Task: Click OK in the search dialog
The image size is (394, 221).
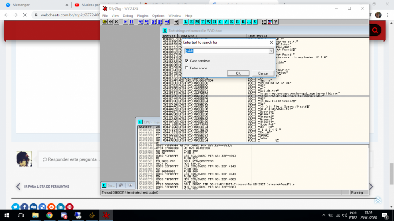Action: click(238, 73)
